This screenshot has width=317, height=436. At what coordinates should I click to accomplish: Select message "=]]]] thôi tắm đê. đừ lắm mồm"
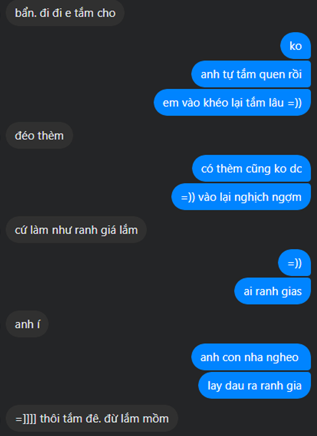click(x=92, y=418)
